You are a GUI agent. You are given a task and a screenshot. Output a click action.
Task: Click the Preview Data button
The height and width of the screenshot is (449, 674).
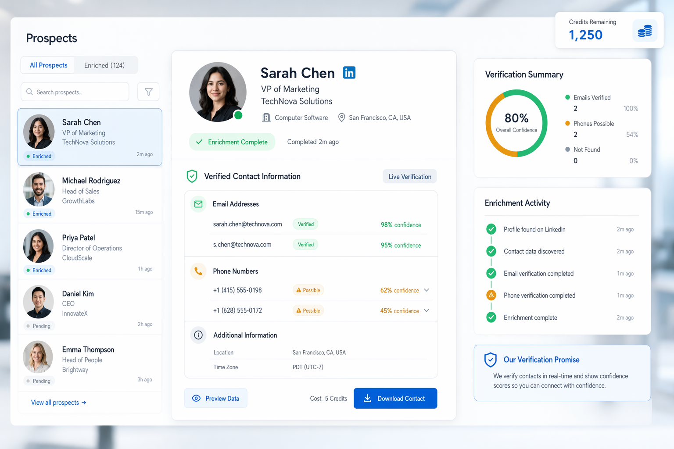(215, 398)
